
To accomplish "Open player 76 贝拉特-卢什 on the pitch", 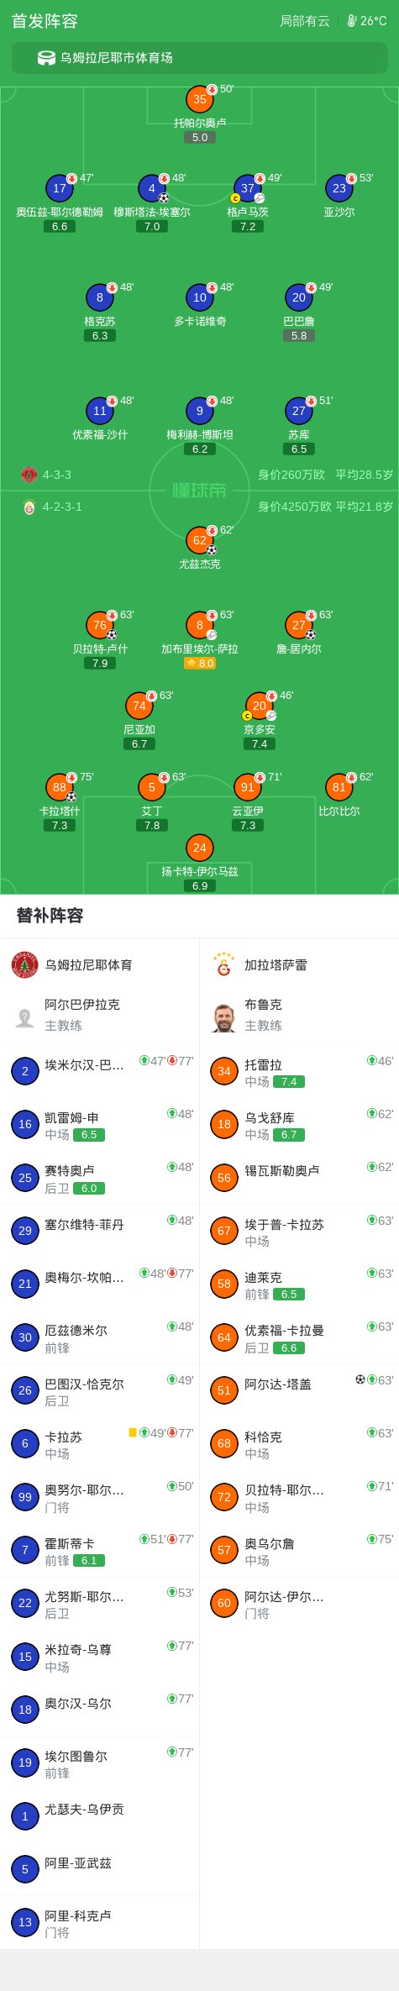I will click(x=100, y=625).
